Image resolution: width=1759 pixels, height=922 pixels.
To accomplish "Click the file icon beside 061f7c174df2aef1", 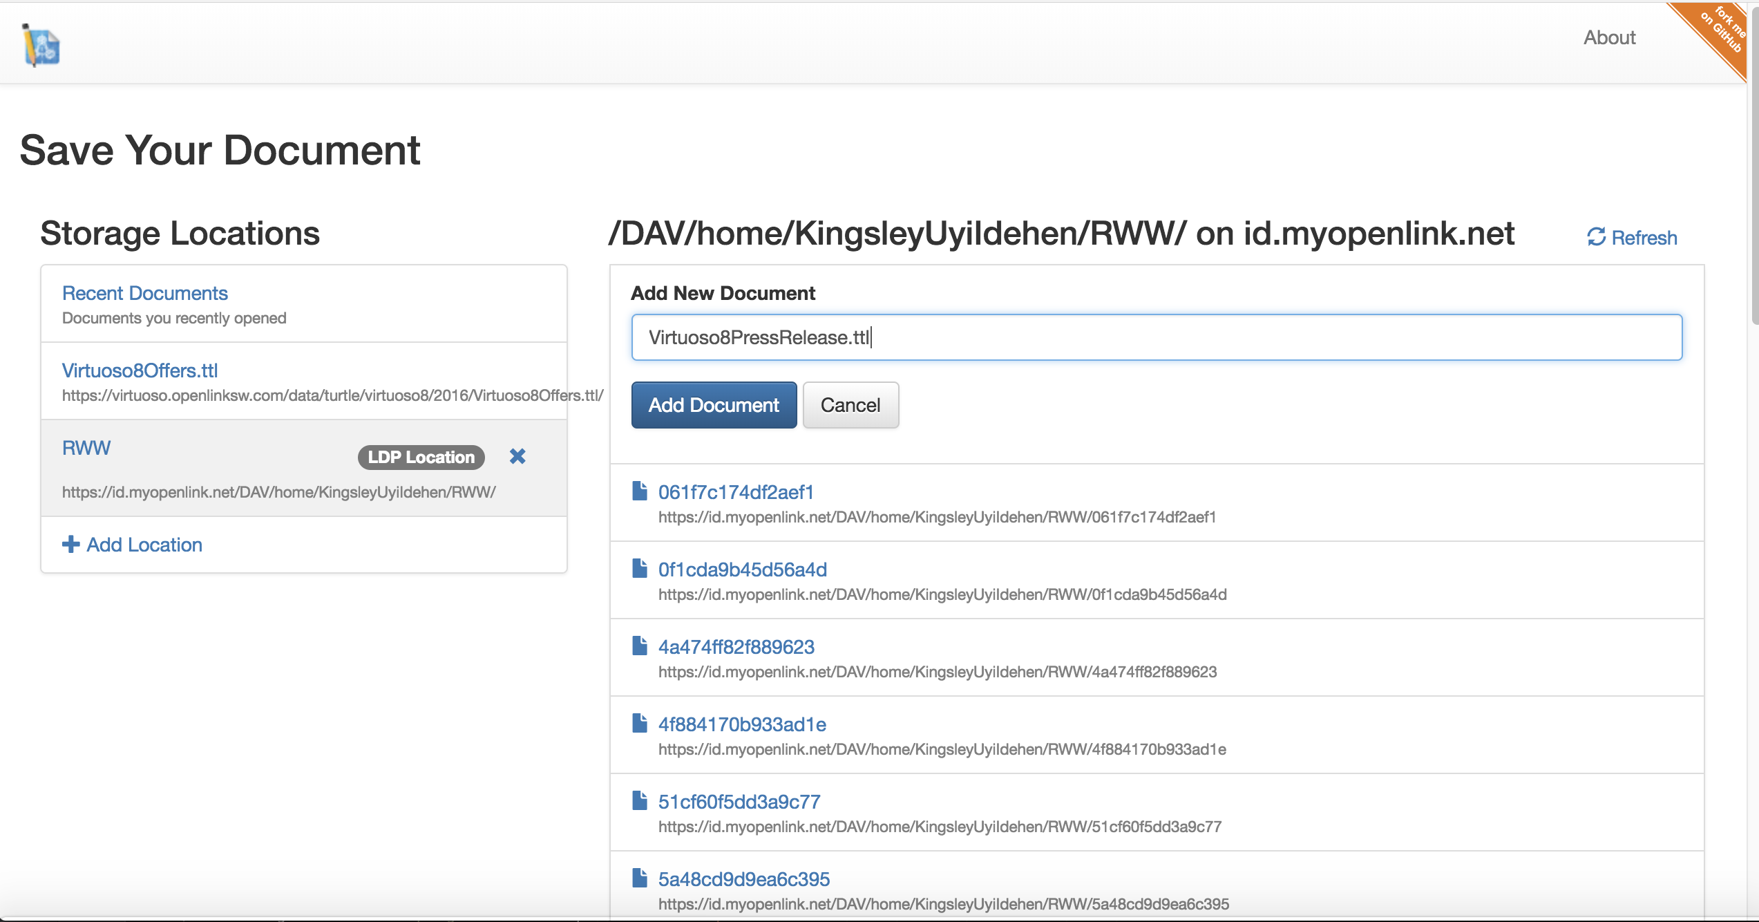I will (x=639, y=491).
